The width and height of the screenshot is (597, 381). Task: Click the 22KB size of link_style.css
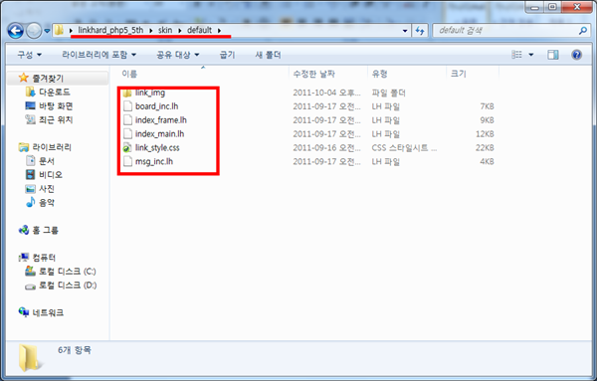pos(485,147)
